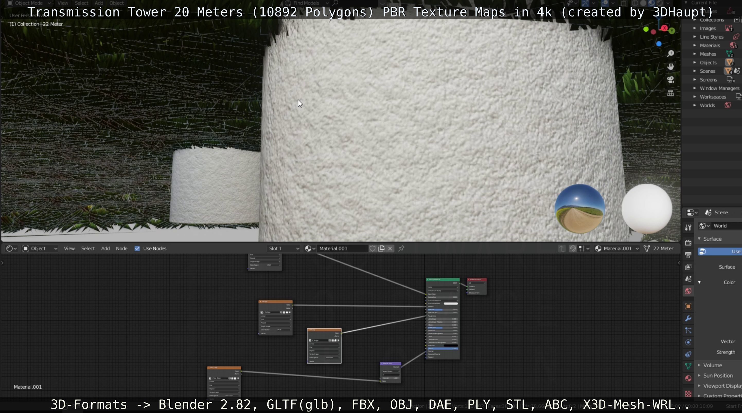
Task: Click the zoom magnifier in the viewport
Action: point(670,53)
